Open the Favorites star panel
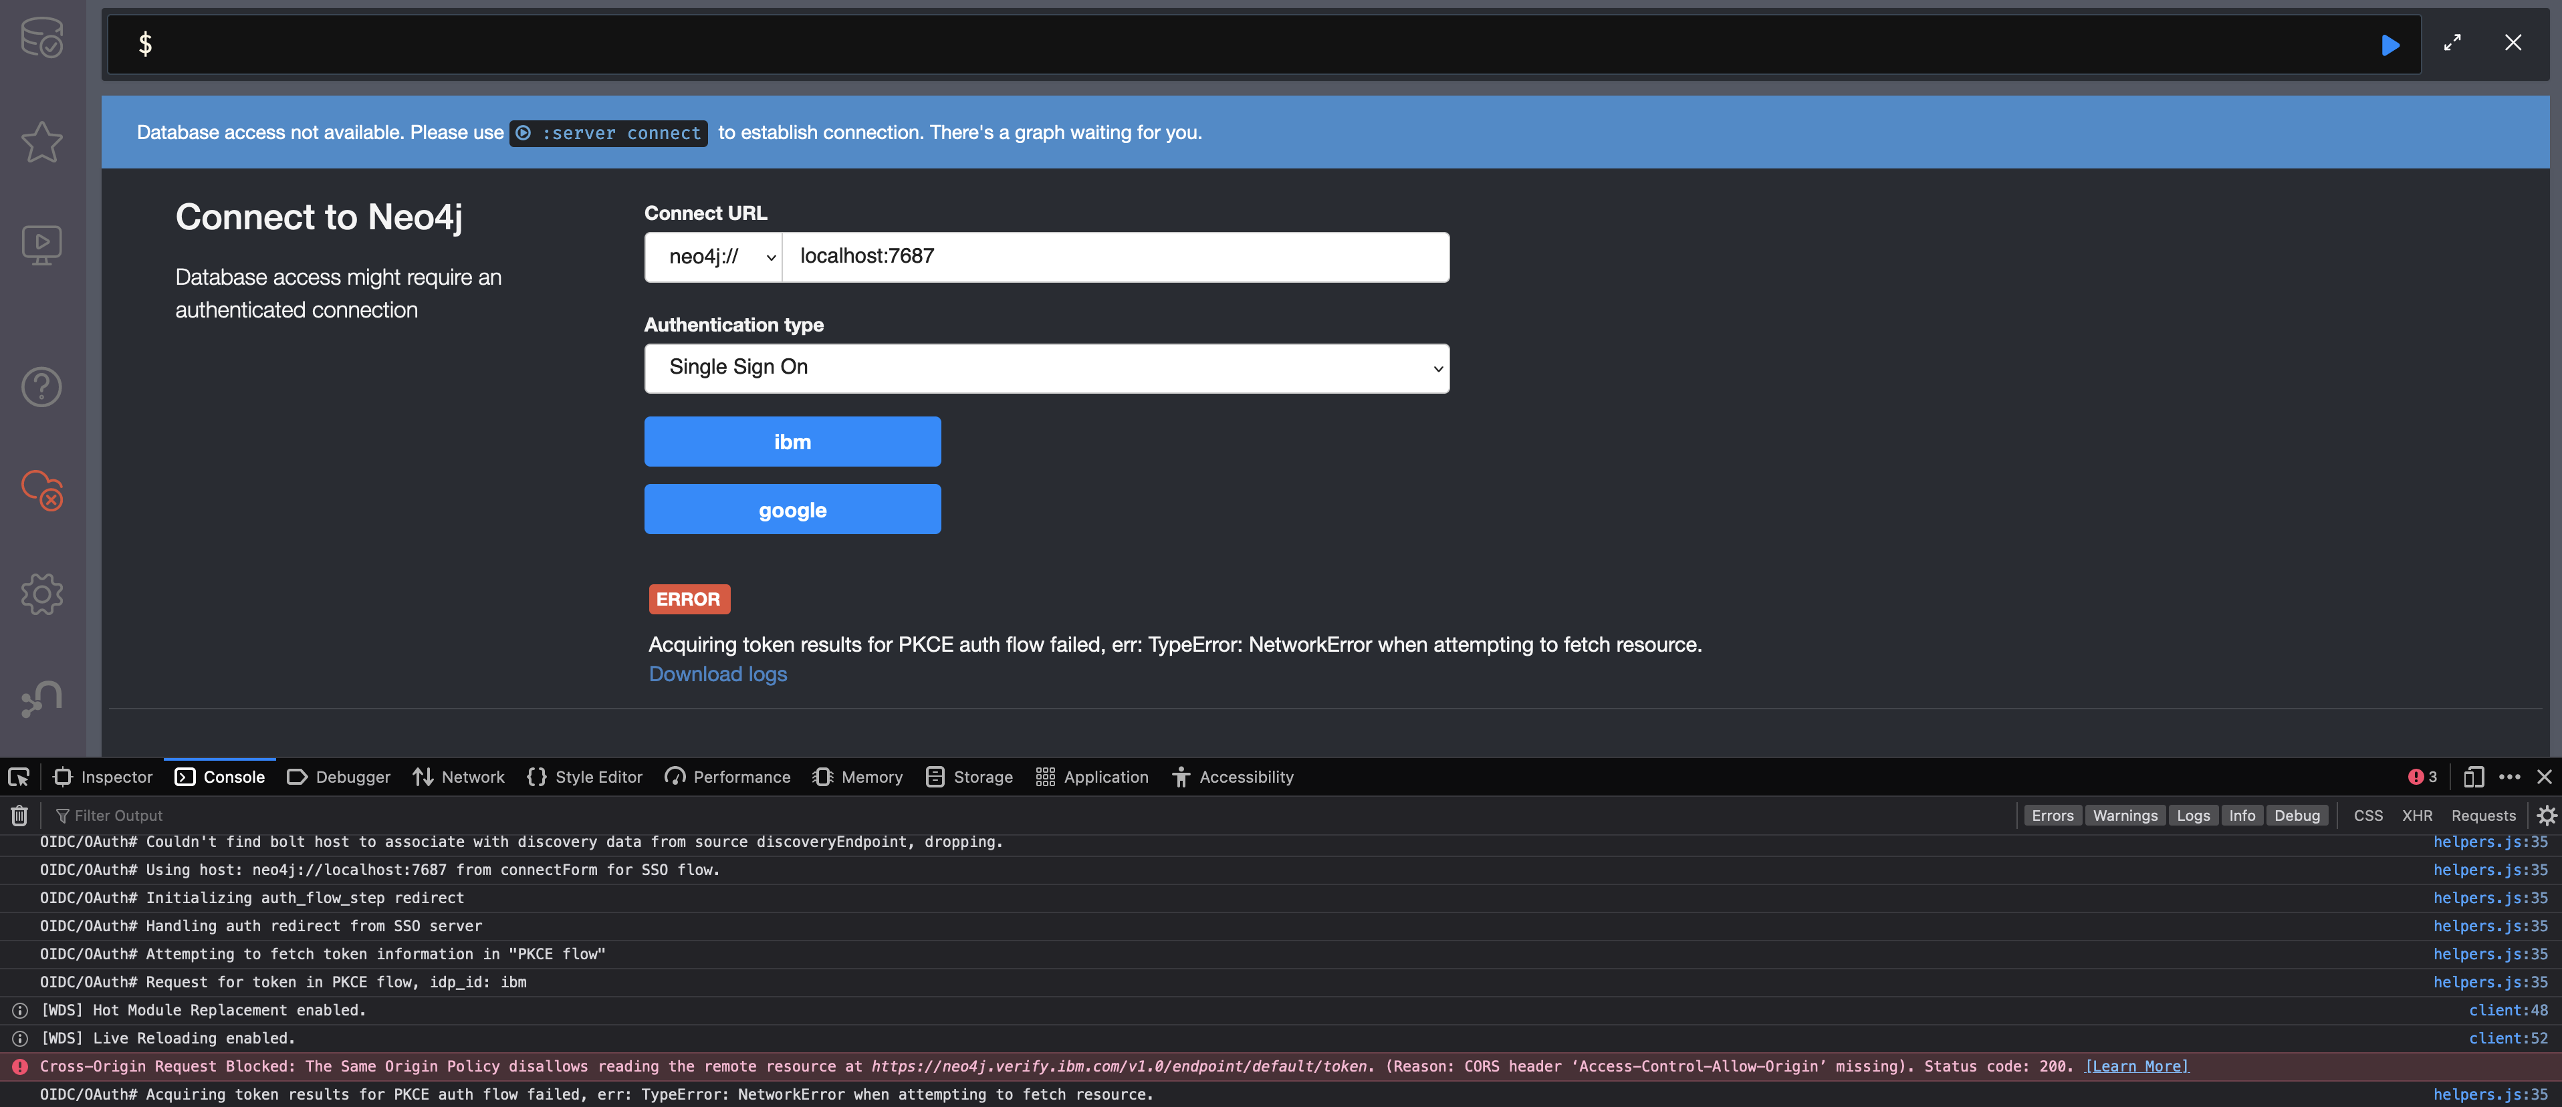 [x=41, y=141]
